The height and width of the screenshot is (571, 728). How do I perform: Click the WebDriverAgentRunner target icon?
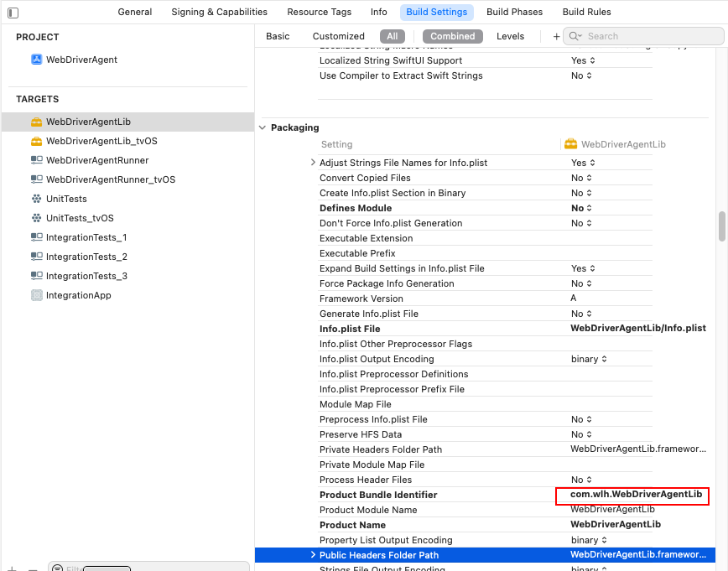pos(36,160)
